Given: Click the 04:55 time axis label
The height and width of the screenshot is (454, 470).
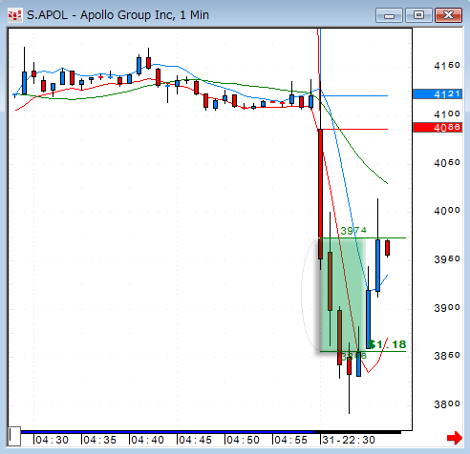Looking at the screenshot, I should pos(290,440).
